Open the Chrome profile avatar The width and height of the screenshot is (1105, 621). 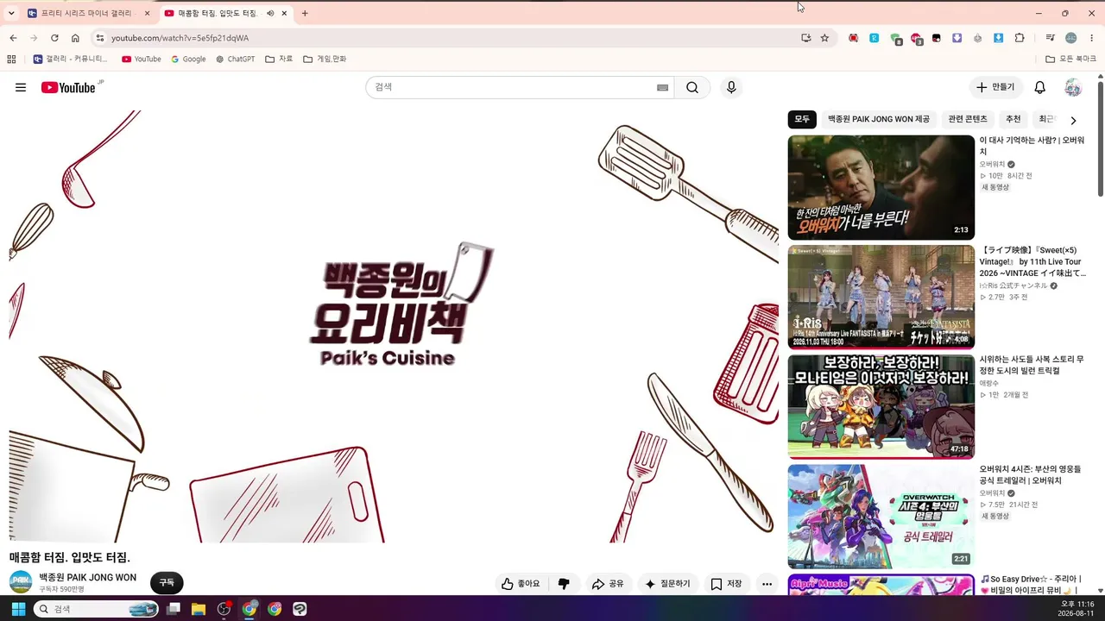point(1071,38)
